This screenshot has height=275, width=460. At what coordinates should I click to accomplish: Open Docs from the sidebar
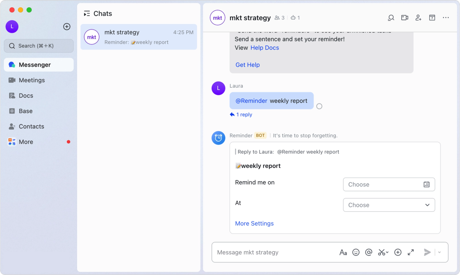coord(39,95)
